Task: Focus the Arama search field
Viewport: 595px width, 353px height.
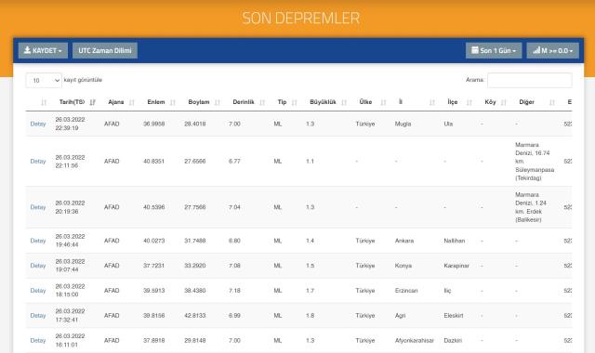Action: (530, 81)
